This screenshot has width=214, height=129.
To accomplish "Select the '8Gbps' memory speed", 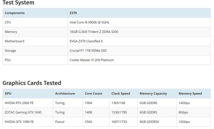I will 183,112.
